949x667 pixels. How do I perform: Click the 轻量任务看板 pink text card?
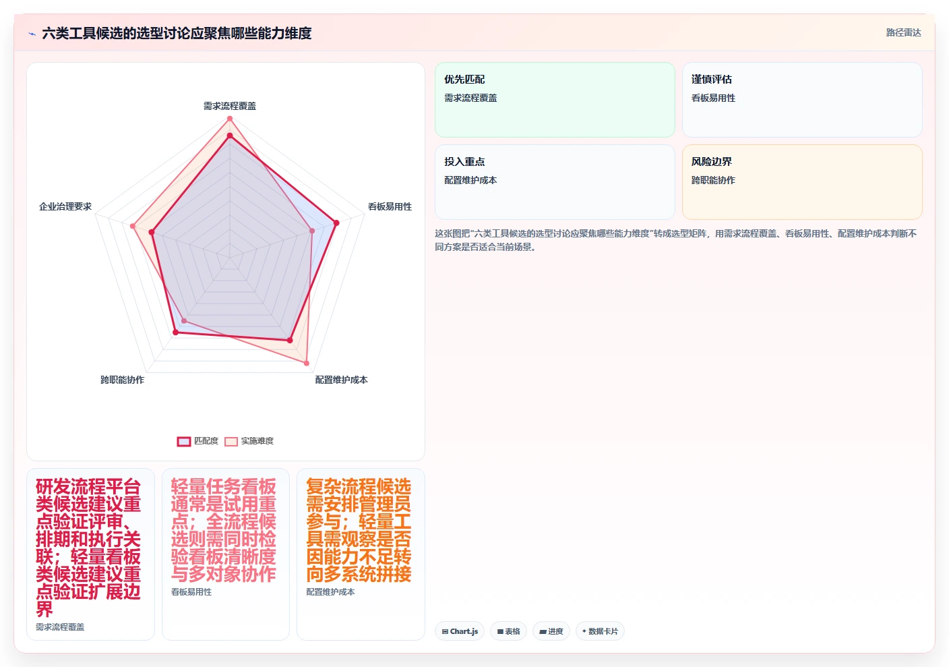226,554
